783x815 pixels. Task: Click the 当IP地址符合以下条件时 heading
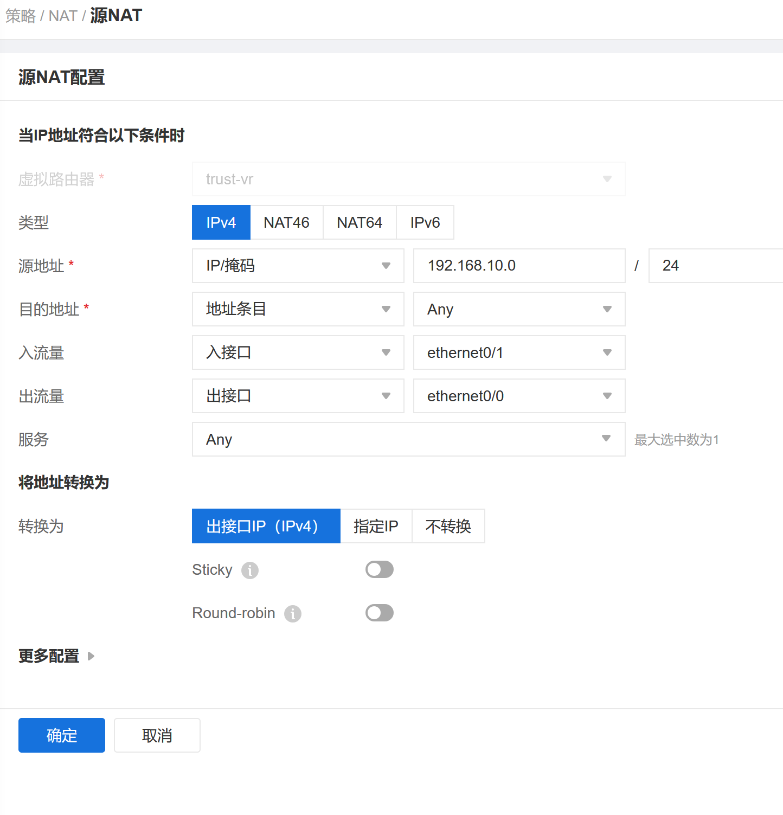point(101,135)
